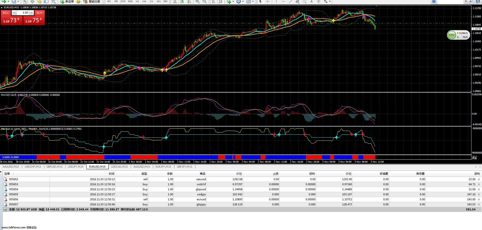Switch to GBPUSD,M15 chart tab
Image resolution: width=482 pixels, height=230 pixels.
54,167
